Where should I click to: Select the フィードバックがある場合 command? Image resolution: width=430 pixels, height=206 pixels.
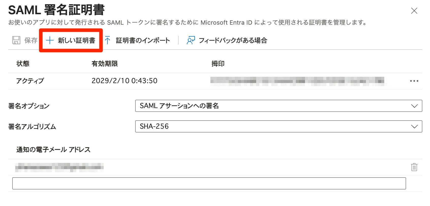[x=233, y=40]
